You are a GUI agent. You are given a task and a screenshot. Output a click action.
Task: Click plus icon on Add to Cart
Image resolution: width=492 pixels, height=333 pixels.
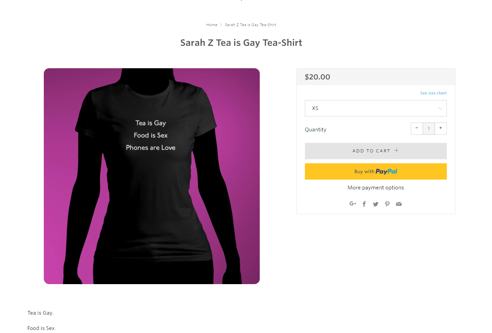click(396, 150)
